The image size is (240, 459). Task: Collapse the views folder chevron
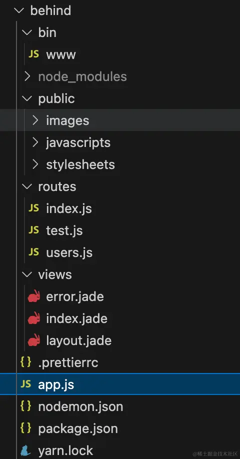click(27, 274)
